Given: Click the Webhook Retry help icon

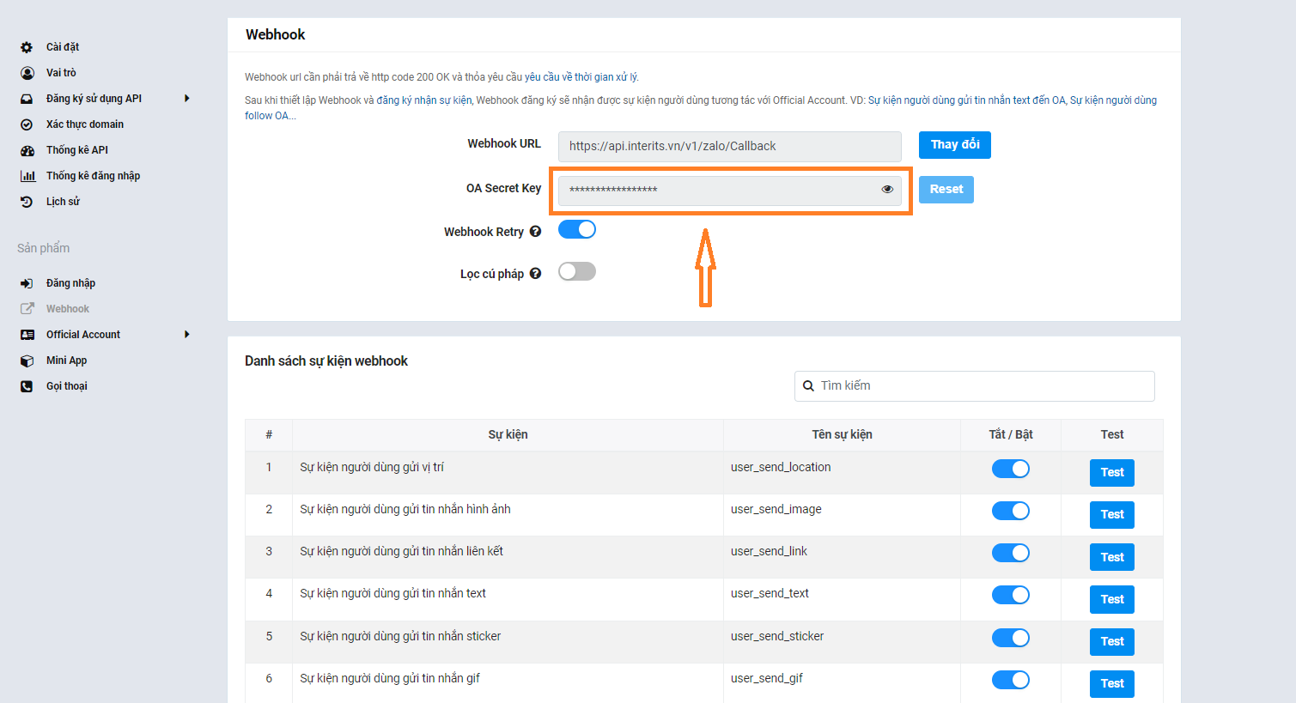Looking at the screenshot, I should (x=535, y=232).
